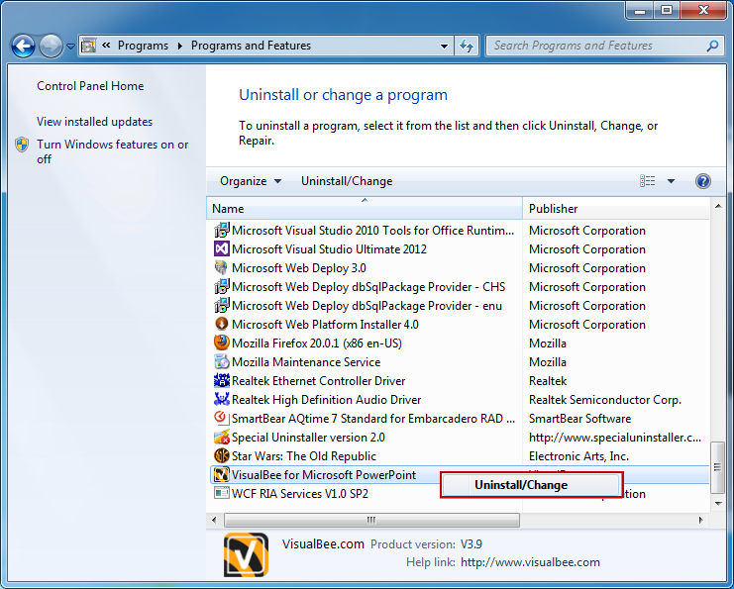Click the Product version V3.9 value

coord(471,544)
